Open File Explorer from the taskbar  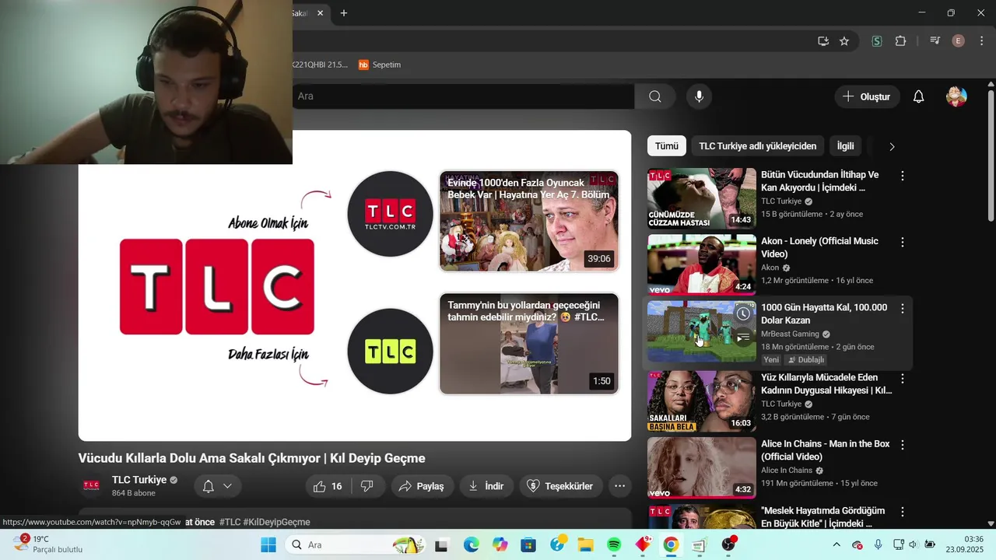pyautogui.click(x=585, y=544)
